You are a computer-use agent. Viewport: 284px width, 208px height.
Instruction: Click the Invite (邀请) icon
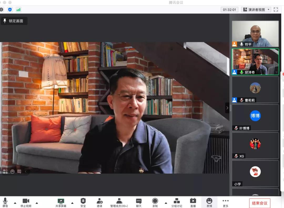99,201
